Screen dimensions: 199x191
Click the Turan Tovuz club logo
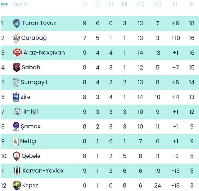tap(17, 23)
